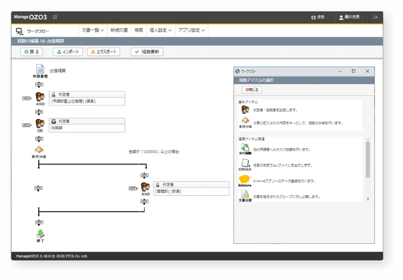Open the 新規文書 menu item
This screenshot has height=280, width=403.
(119, 30)
